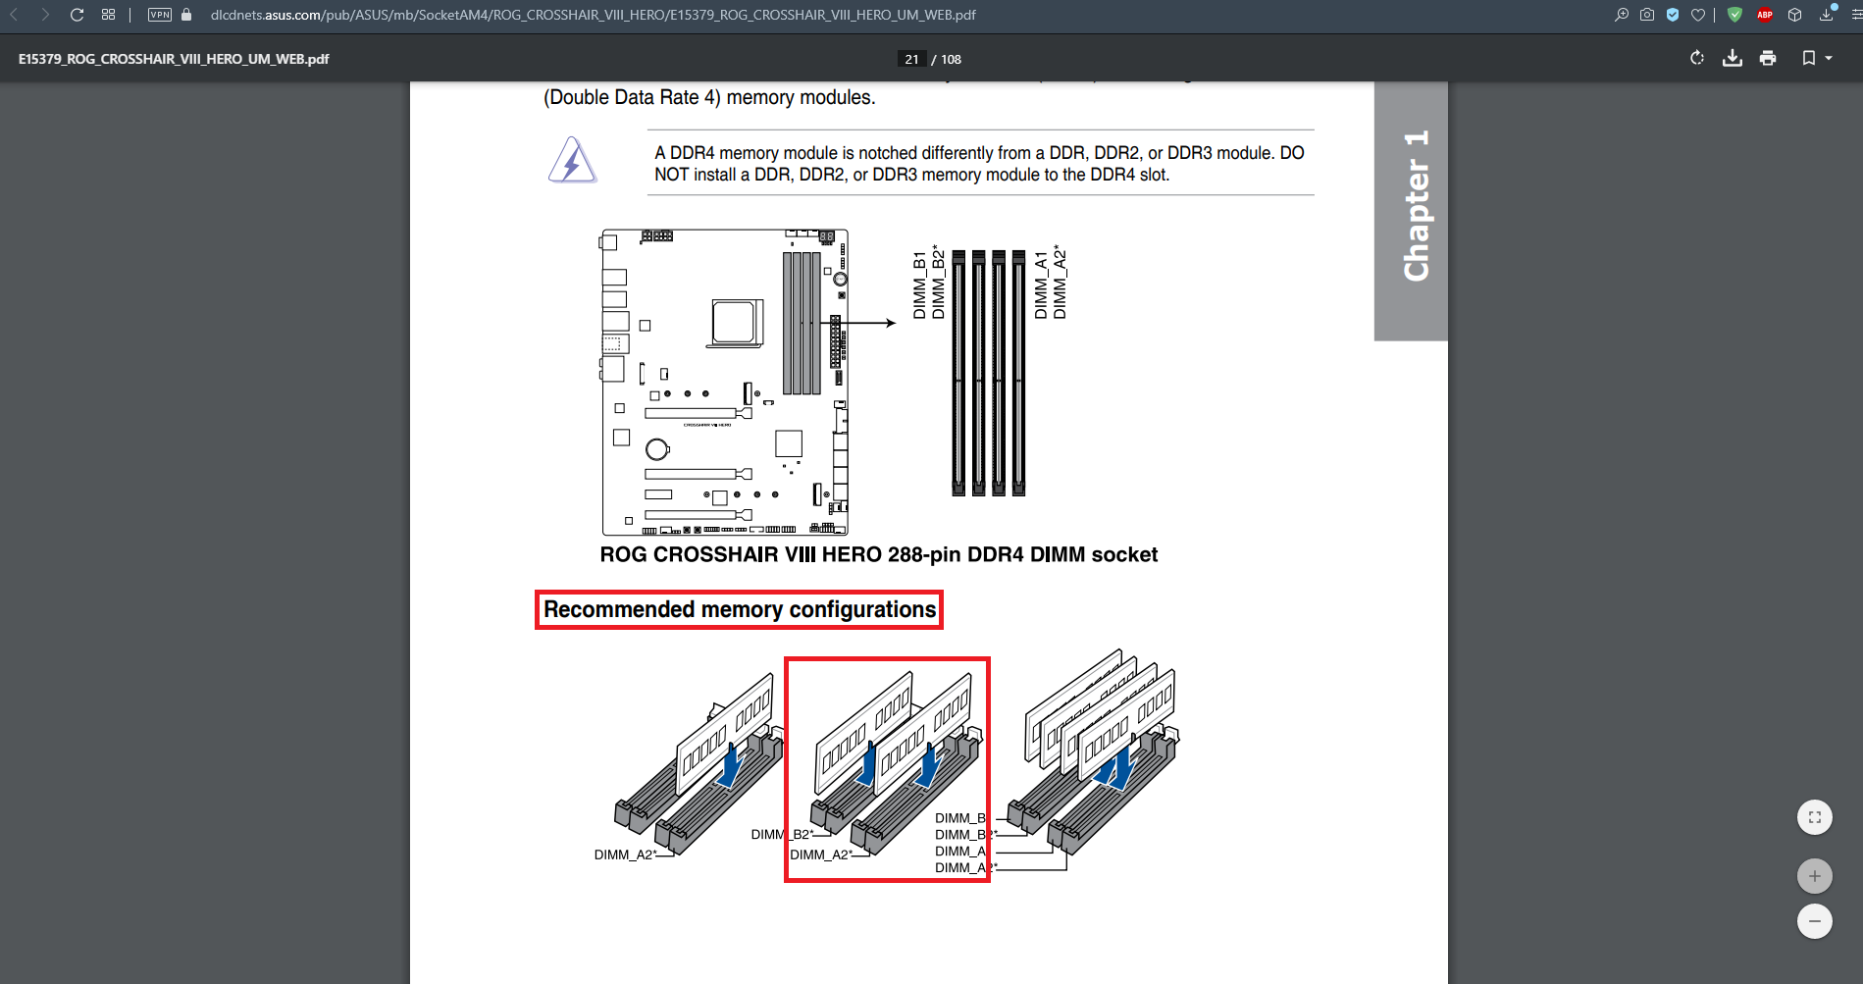
Task: Open the Adblock Plus extension
Action: [1765, 15]
